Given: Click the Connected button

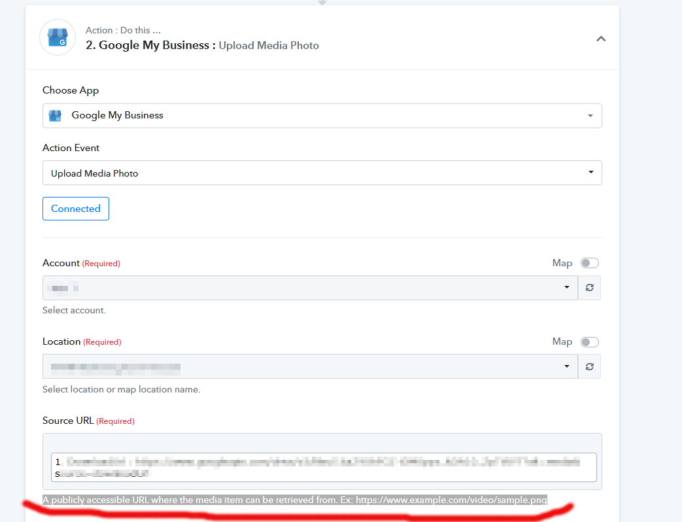Looking at the screenshot, I should [76, 209].
